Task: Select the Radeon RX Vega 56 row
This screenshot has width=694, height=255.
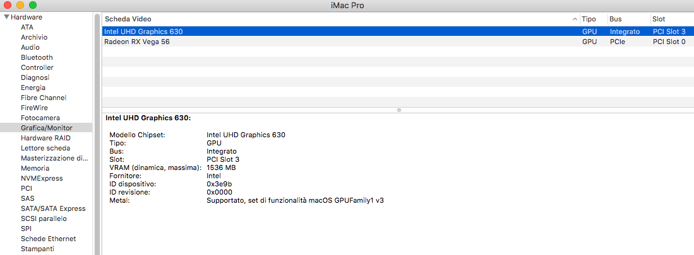Action: 398,42
